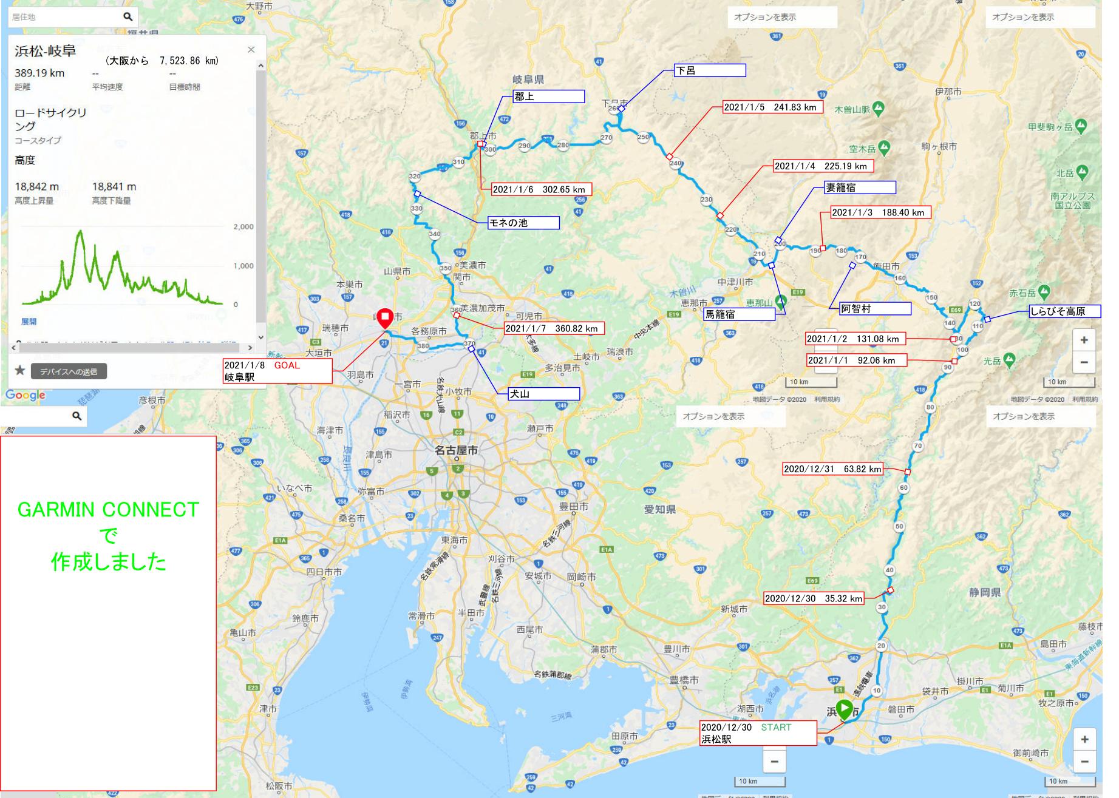The width and height of the screenshot is (1119, 798).
Task: Select the 70 km route marker
Action: coord(917,446)
